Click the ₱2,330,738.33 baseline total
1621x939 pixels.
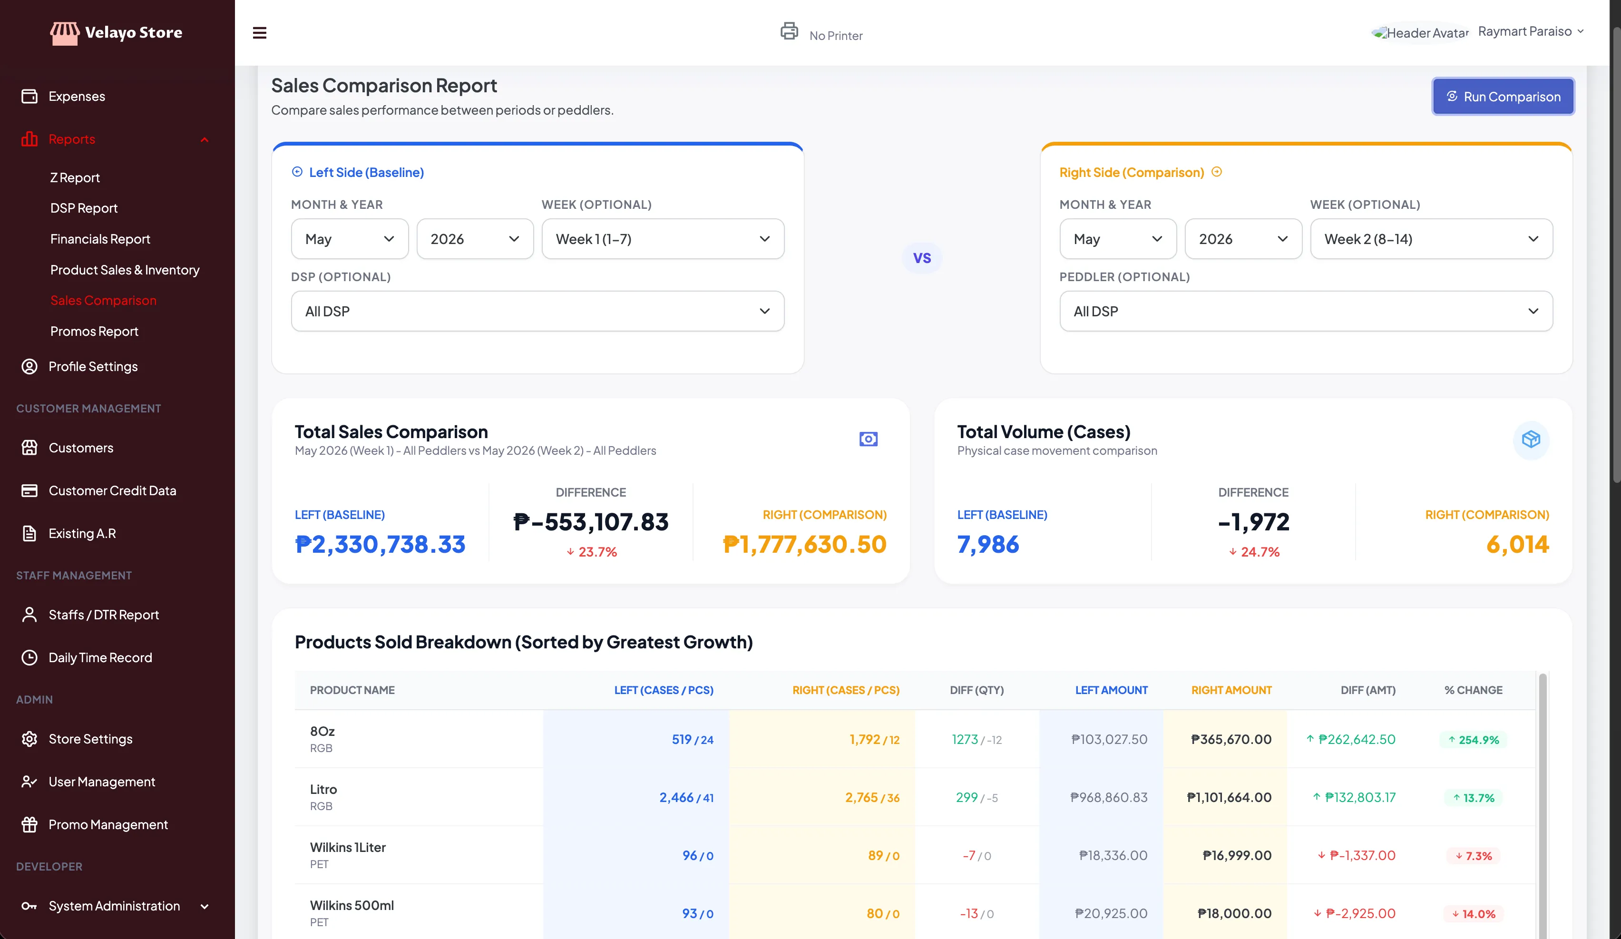[380, 544]
